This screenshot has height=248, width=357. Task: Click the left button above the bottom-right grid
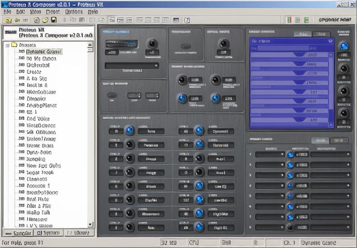[x=320, y=140]
